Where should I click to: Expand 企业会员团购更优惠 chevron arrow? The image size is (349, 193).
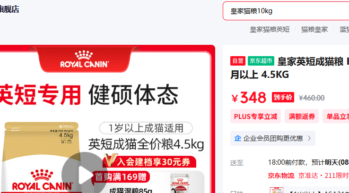tap(309, 138)
